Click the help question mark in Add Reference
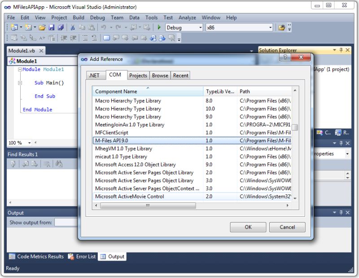Screen dimensions: 359x278 [x=285, y=57]
